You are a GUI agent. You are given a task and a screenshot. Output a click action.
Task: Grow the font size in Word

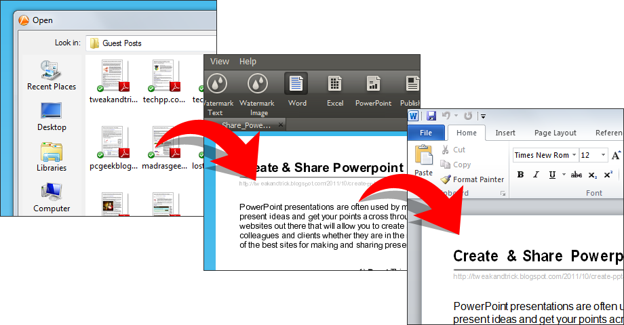coord(616,155)
